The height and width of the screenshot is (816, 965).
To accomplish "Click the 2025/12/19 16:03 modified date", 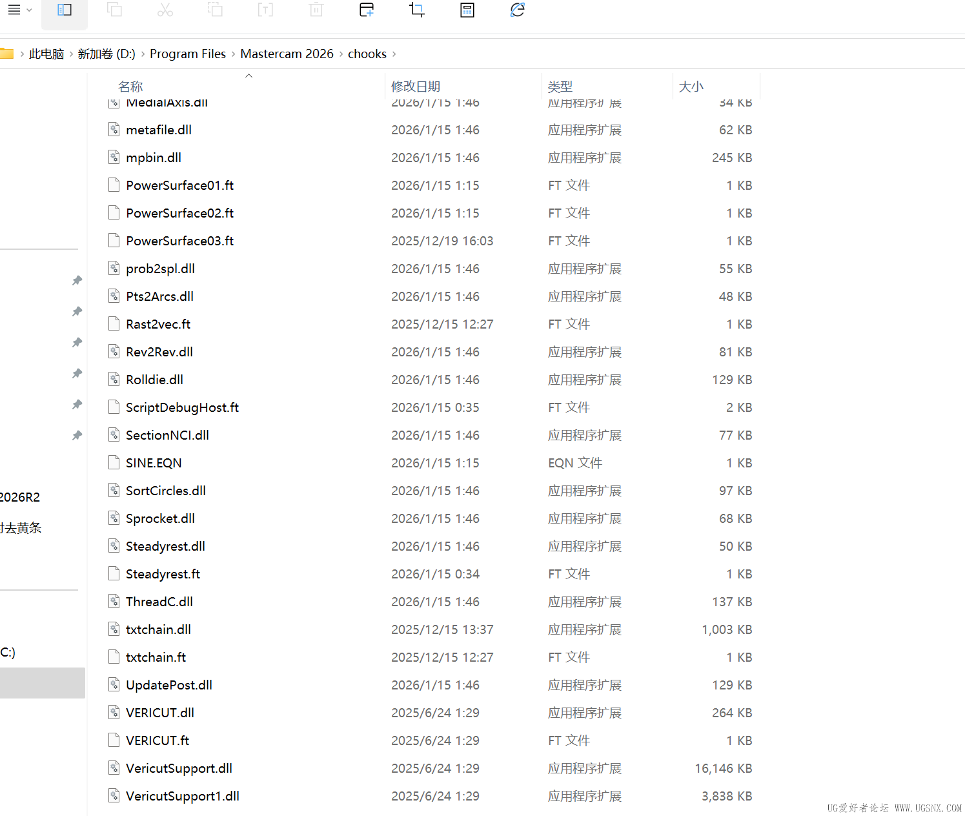I will tap(442, 241).
